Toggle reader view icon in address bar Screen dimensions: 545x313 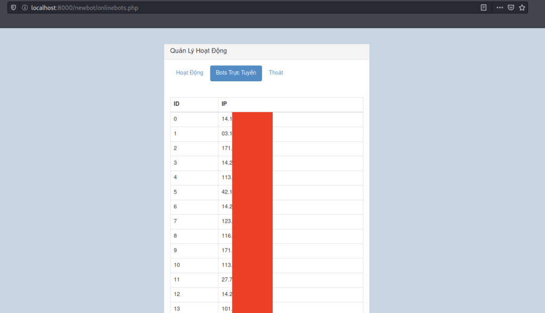pos(483,7)
